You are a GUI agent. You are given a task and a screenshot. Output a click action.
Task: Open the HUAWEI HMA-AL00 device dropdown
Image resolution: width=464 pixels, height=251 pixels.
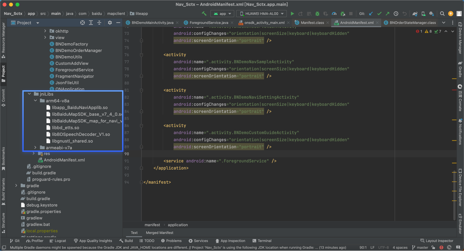pyautogui.click(x=261, y=14)
